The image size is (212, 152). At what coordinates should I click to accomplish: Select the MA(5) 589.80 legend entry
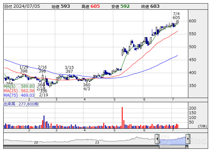(19, 86)
